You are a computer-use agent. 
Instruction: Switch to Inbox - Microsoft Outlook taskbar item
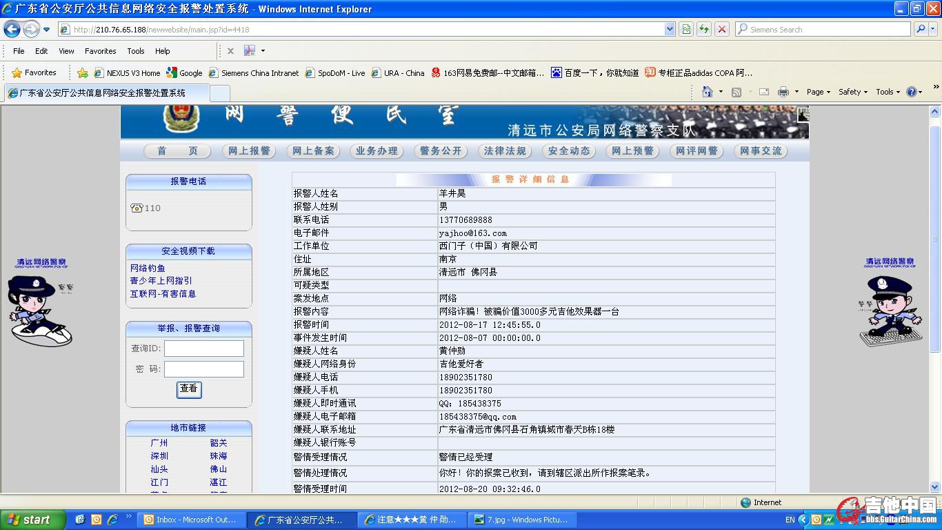[191, 520]
